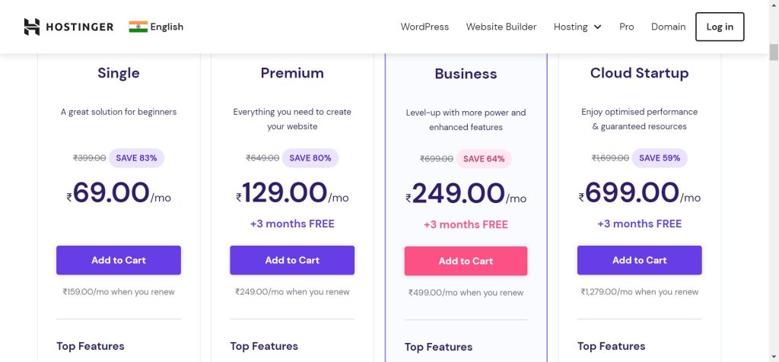The image size is (779, 362).
Task: Click the page vertical scrollbar thumb
Action: point(774,52)
